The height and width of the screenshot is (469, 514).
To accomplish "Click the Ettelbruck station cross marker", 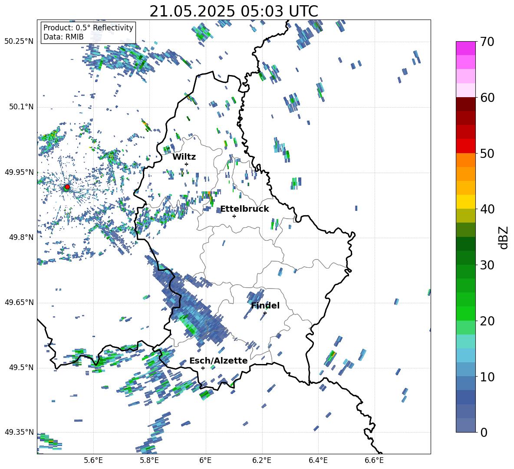I will pos(234,216).
